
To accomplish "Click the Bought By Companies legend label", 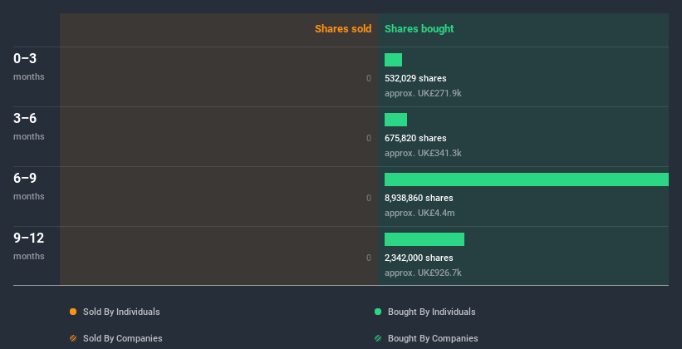I will click(x=433, y=338).
